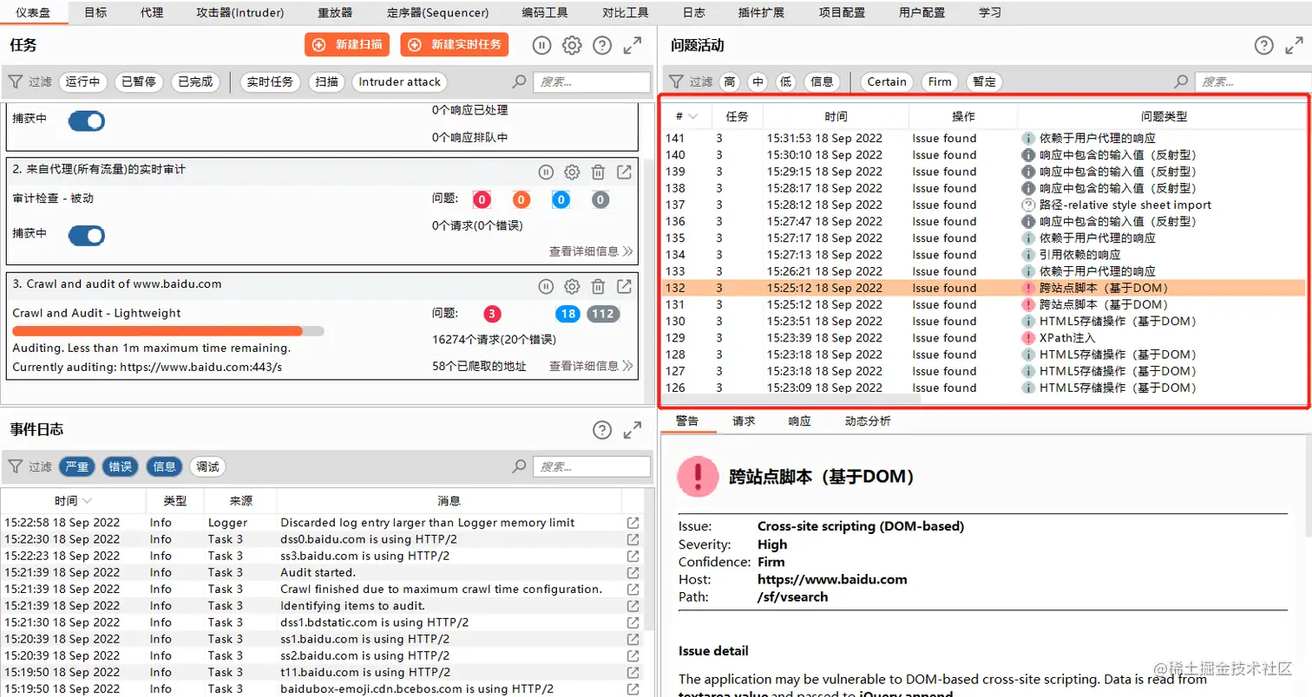Open help for the Event log panel
The width and height of the screenshot is (1312, 697).
[x=602, y=430]
